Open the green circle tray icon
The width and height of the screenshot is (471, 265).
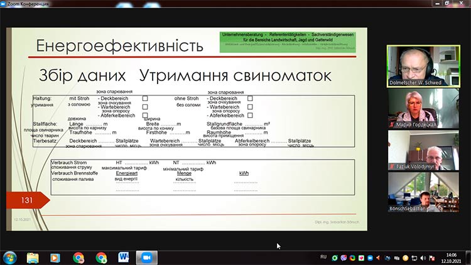[335, 258]
